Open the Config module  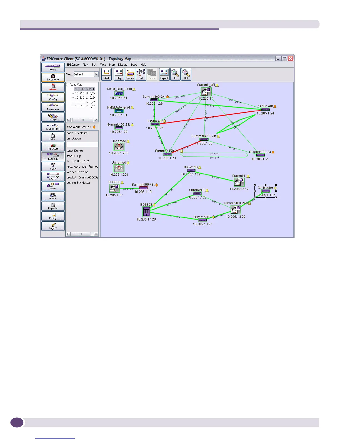[53, 97]
